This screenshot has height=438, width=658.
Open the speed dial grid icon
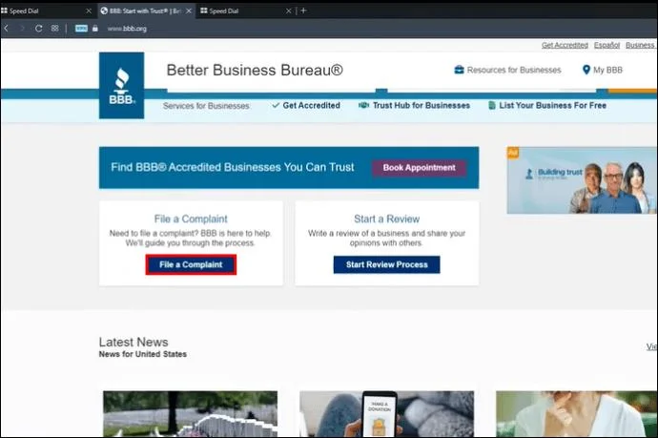coord(55,28)
